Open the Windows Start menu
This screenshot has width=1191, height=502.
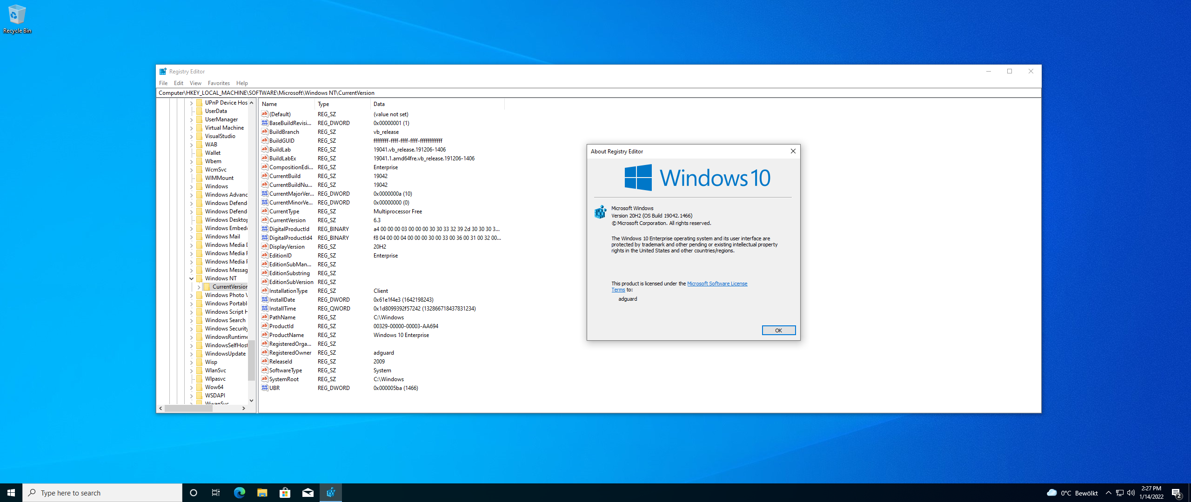click(x=11, y=493)
